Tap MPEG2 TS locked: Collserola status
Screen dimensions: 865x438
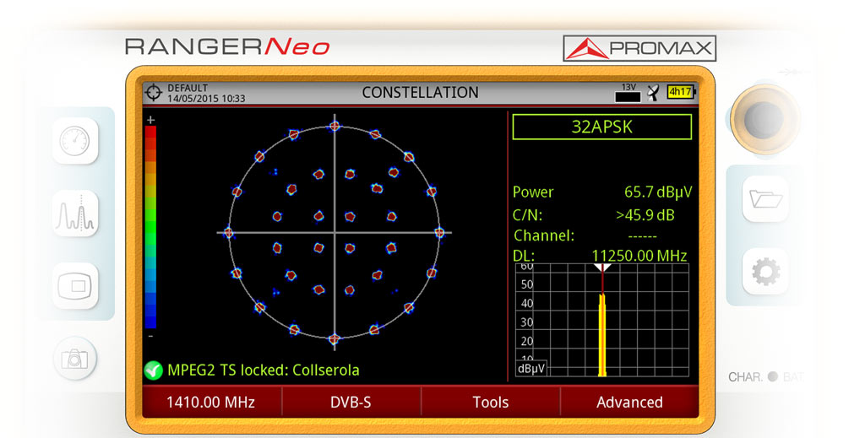[264, 370]
